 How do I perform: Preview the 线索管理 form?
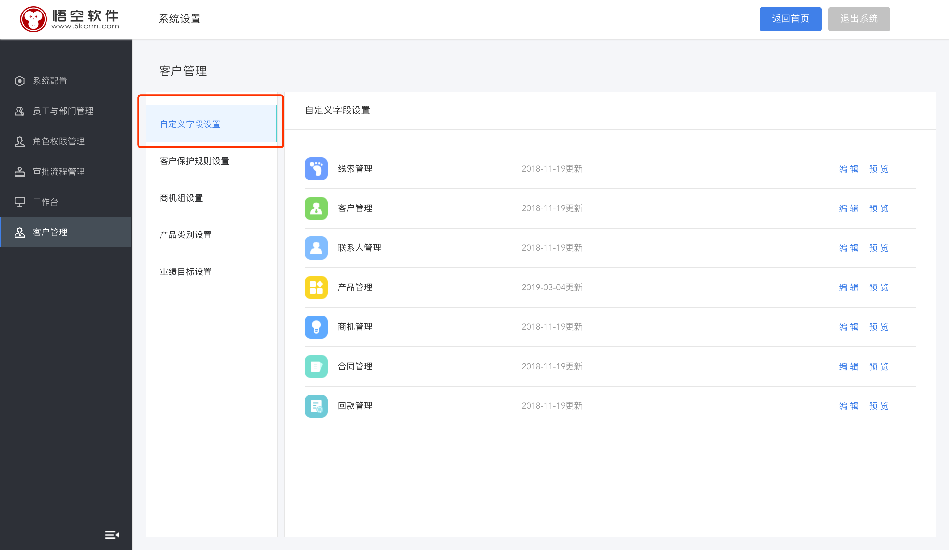pyautogui.click(x=879, y=169)
